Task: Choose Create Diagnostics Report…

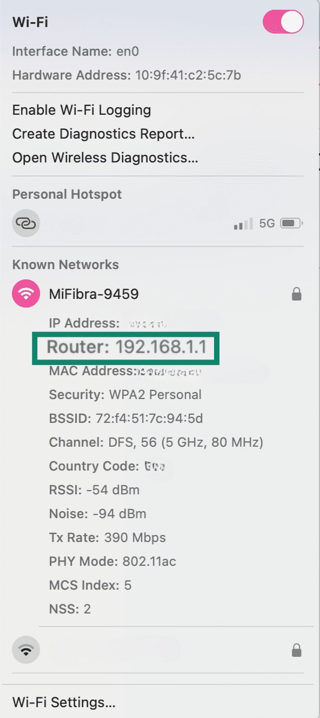Action: coord(103,134)
